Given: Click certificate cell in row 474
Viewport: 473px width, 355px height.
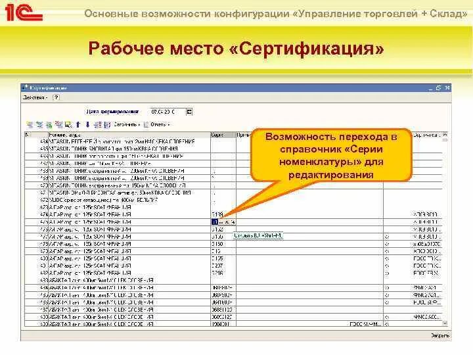Looking at the screenshot, I should pos(427,214).
